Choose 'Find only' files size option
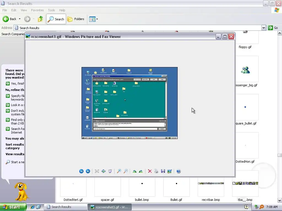 point(15,121)
